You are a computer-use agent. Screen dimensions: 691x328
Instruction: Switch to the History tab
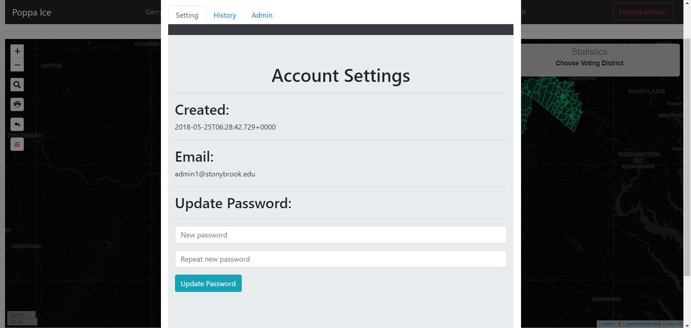225,15
